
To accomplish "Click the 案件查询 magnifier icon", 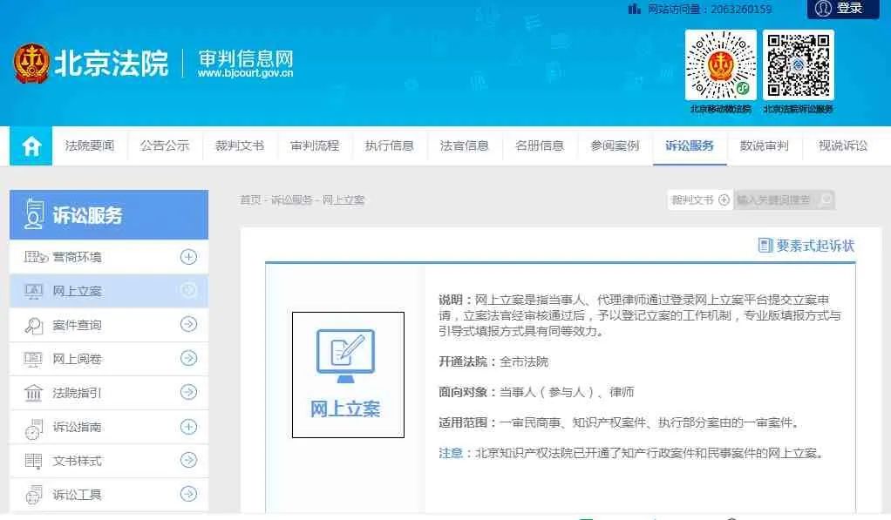I will pyautogui.click(x=33, y=325).
